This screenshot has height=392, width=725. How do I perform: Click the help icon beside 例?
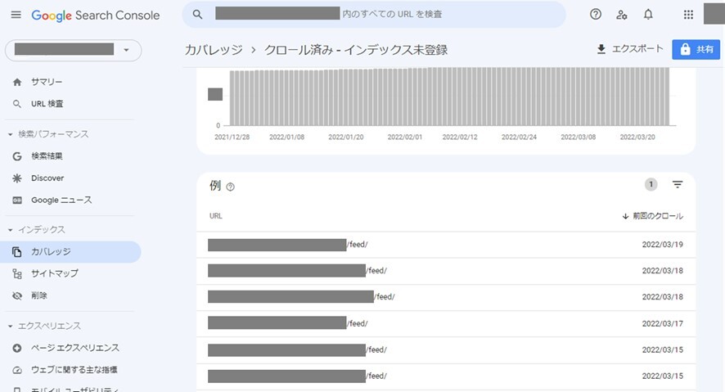click(230, 187)
